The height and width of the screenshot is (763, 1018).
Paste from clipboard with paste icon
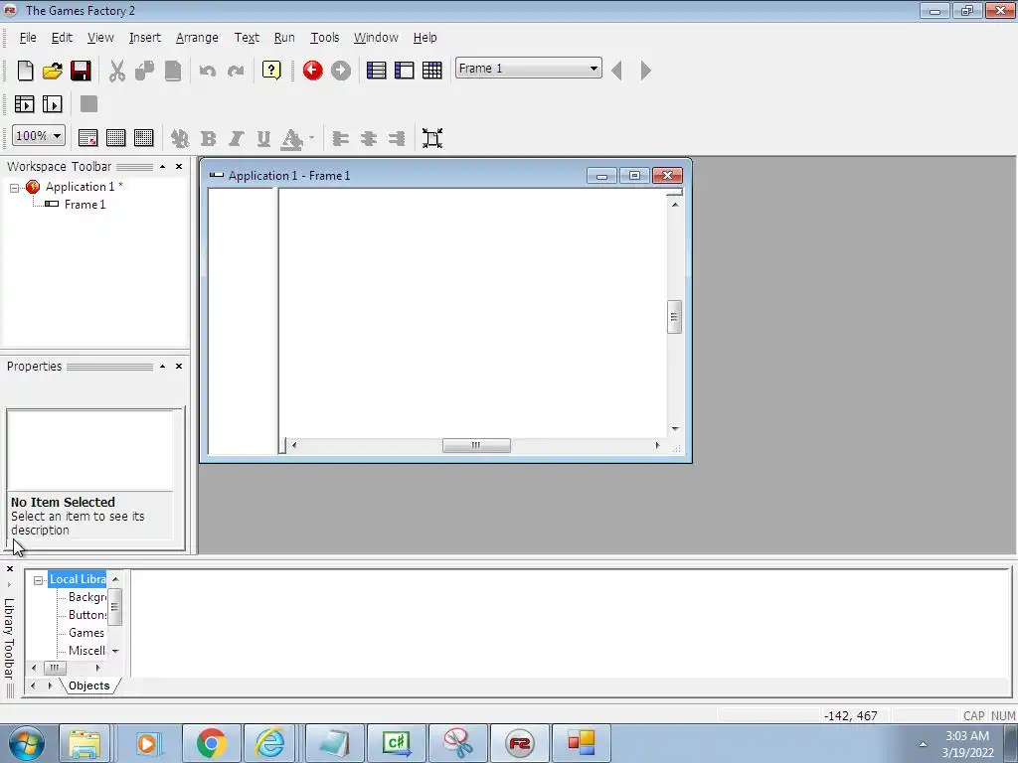(x=173, y=71)
